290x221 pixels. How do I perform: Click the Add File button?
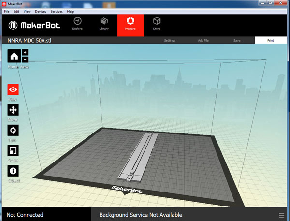coord(203,40)
